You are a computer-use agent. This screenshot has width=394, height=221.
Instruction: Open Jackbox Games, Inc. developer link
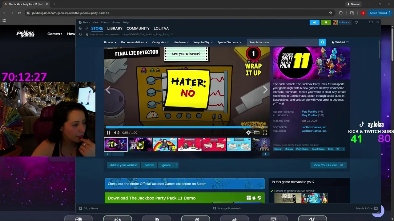pyautogui.click(x=314, y=127)
